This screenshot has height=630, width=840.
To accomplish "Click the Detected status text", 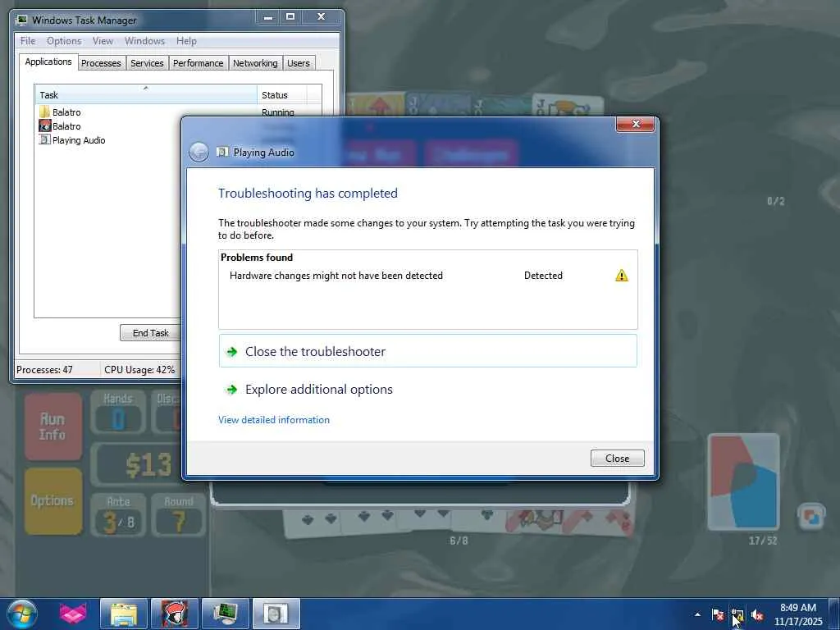I will pos(543,276).
